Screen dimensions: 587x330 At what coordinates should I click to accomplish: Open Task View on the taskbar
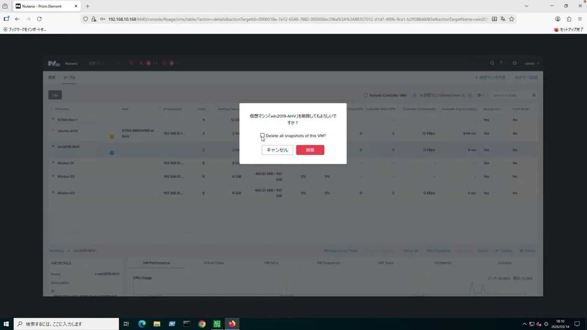point(127,324)
